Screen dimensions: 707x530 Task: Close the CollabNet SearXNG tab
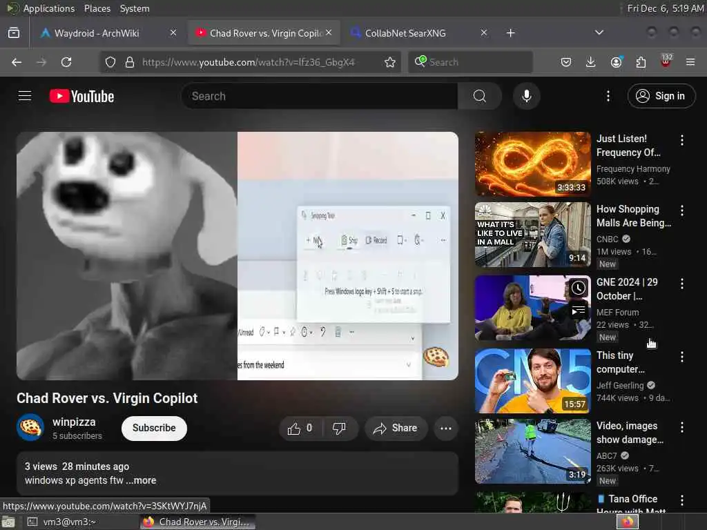point(484,32)
